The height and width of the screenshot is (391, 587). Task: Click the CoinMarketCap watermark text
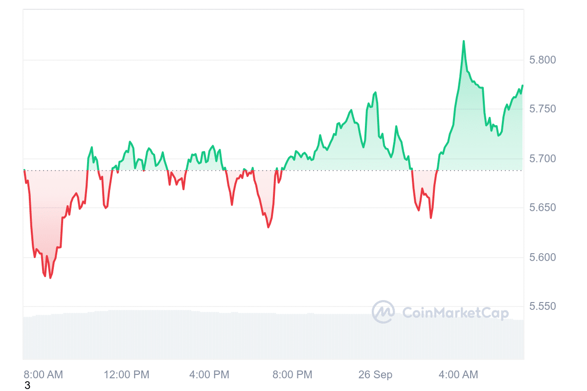455,313
